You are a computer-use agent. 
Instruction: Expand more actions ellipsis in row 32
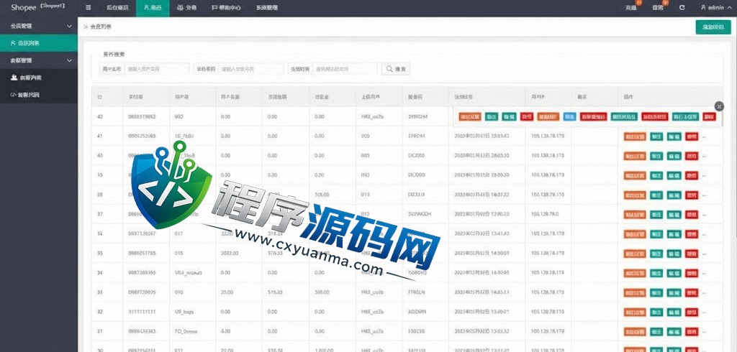(704, 312)
